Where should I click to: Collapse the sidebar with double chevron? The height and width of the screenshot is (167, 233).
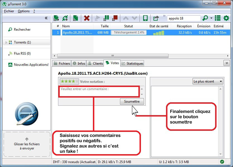46,18
